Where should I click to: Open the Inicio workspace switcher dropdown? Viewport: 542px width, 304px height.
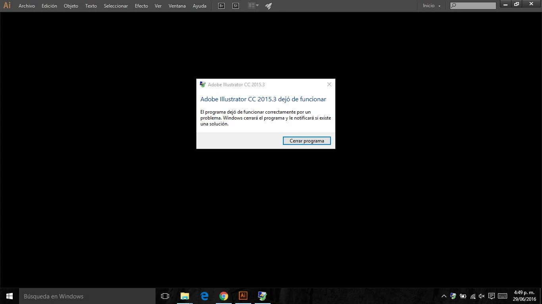(432, 6)
